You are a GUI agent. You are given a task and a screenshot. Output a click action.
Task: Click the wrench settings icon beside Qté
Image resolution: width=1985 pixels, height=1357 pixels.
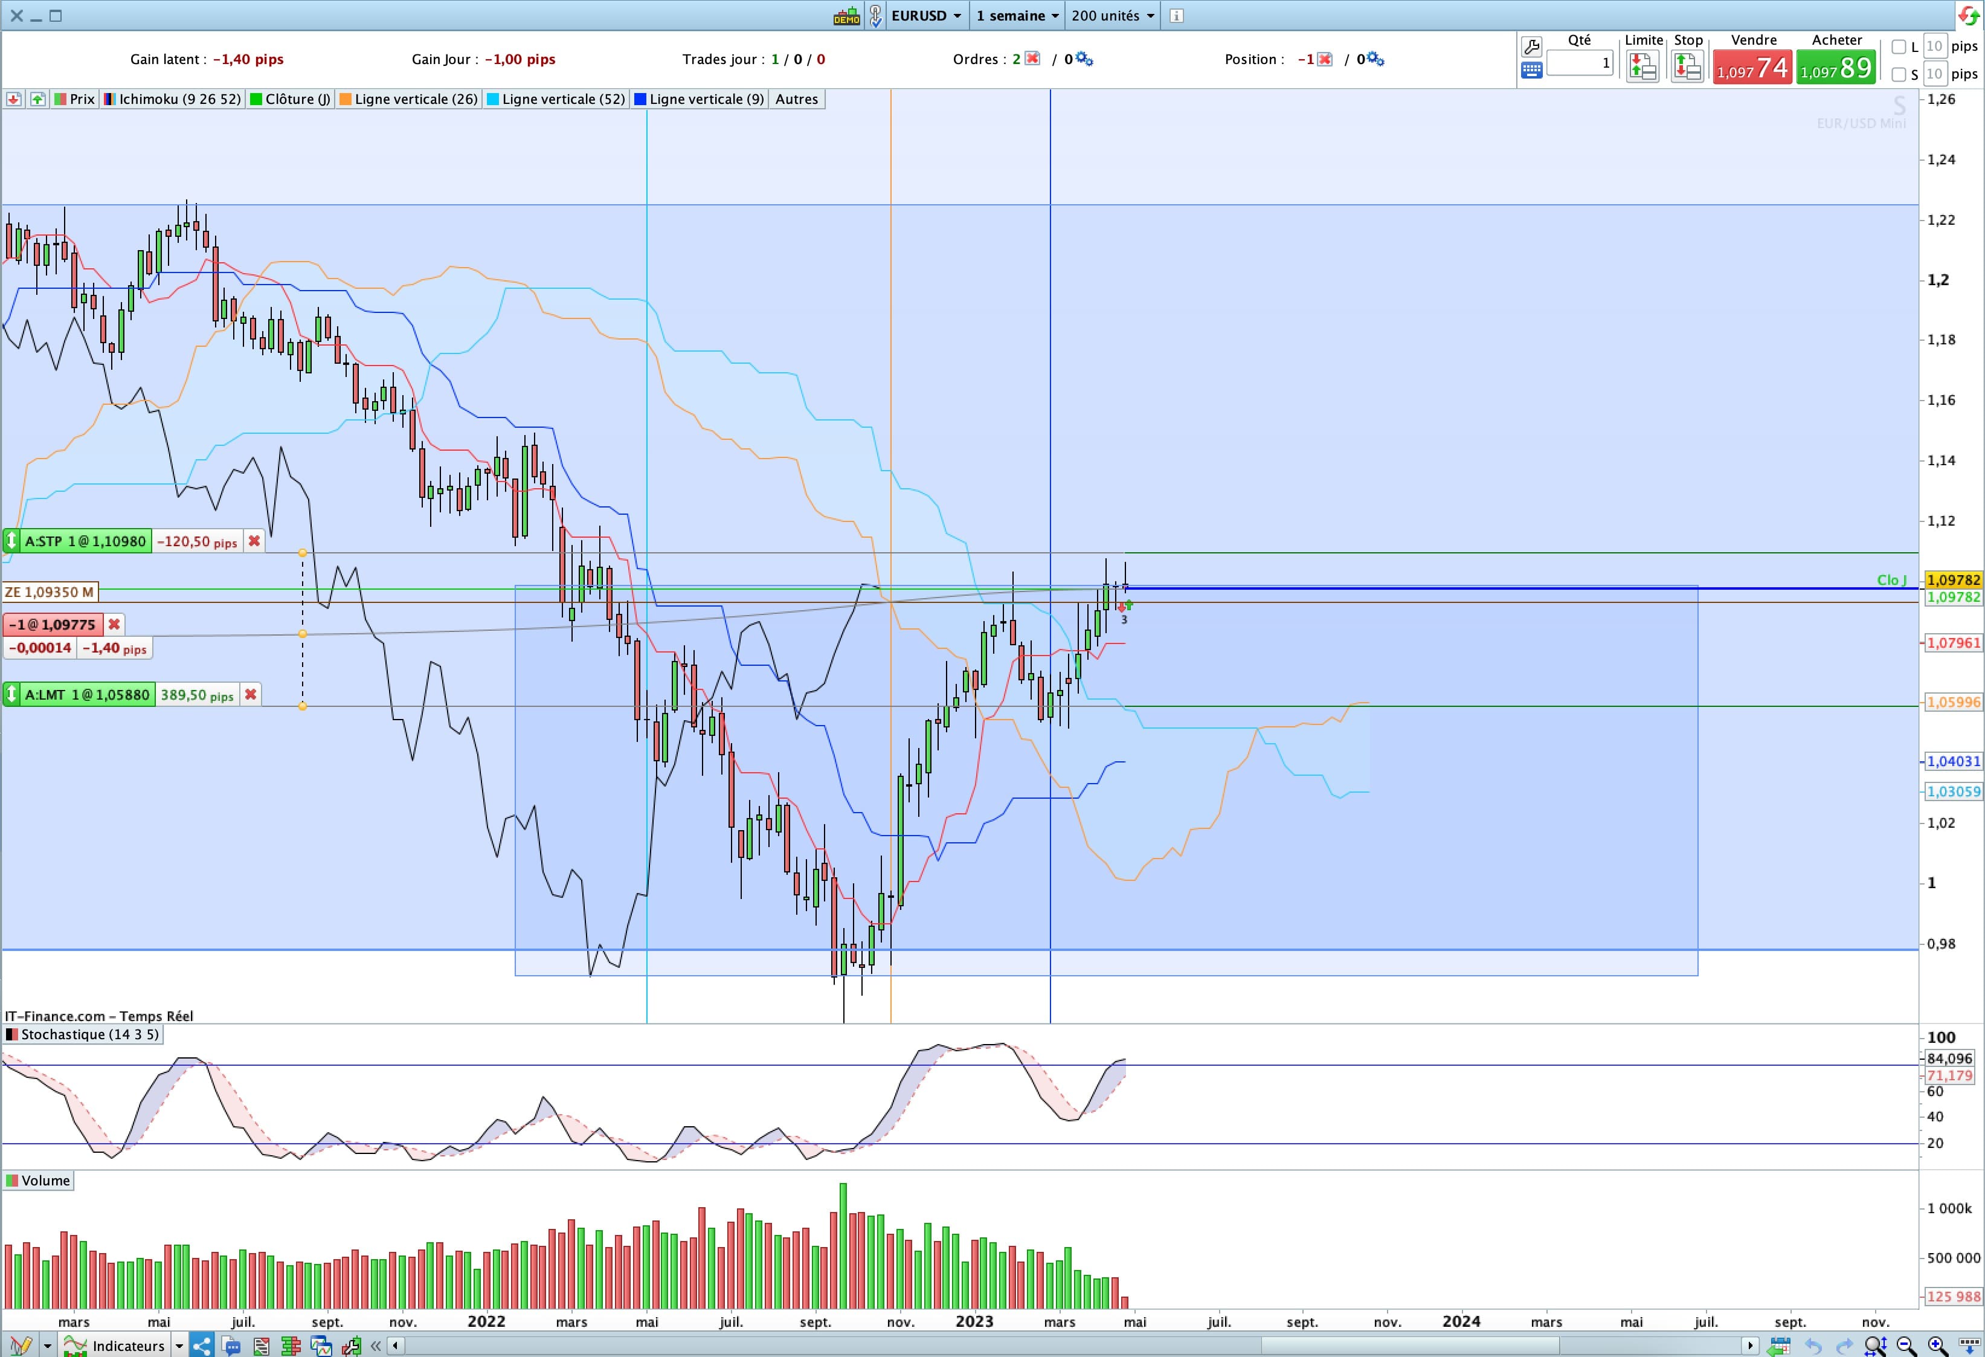[1531, 48]
